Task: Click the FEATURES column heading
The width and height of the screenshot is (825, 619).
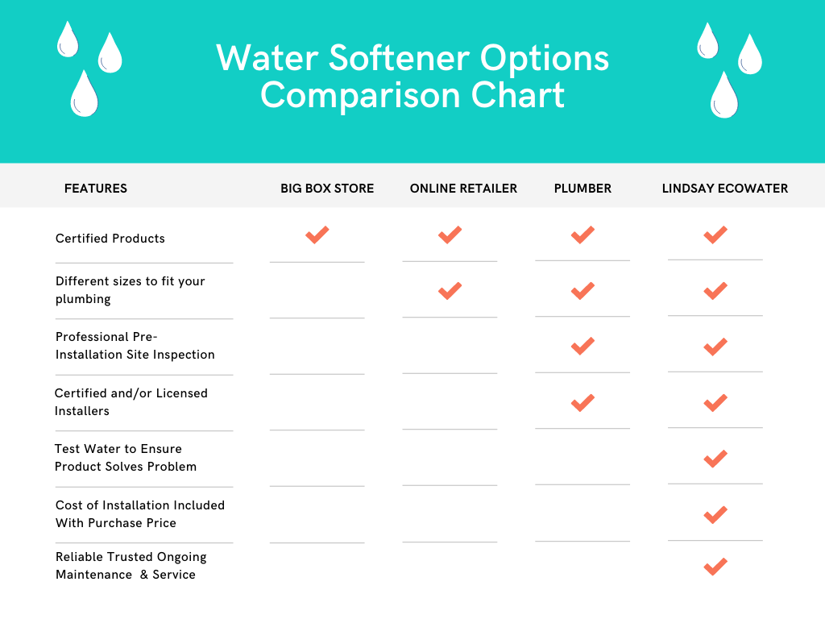Action: tap(96, 189)
